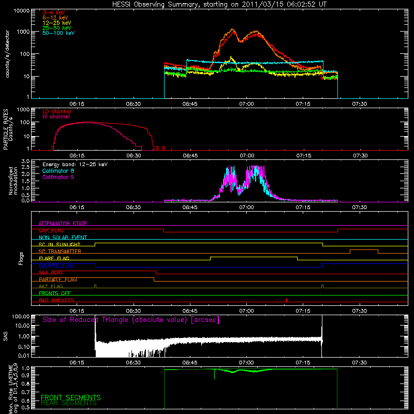414x414 pixels.
Task: Click the yellow 12-25 keV legend entry
Action: click(x=56, y=23)
